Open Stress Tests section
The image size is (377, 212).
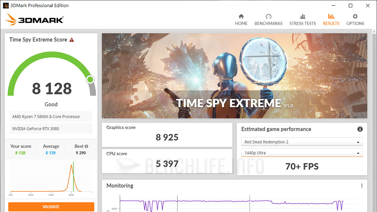pyautogui.click(x=302, y=20)
